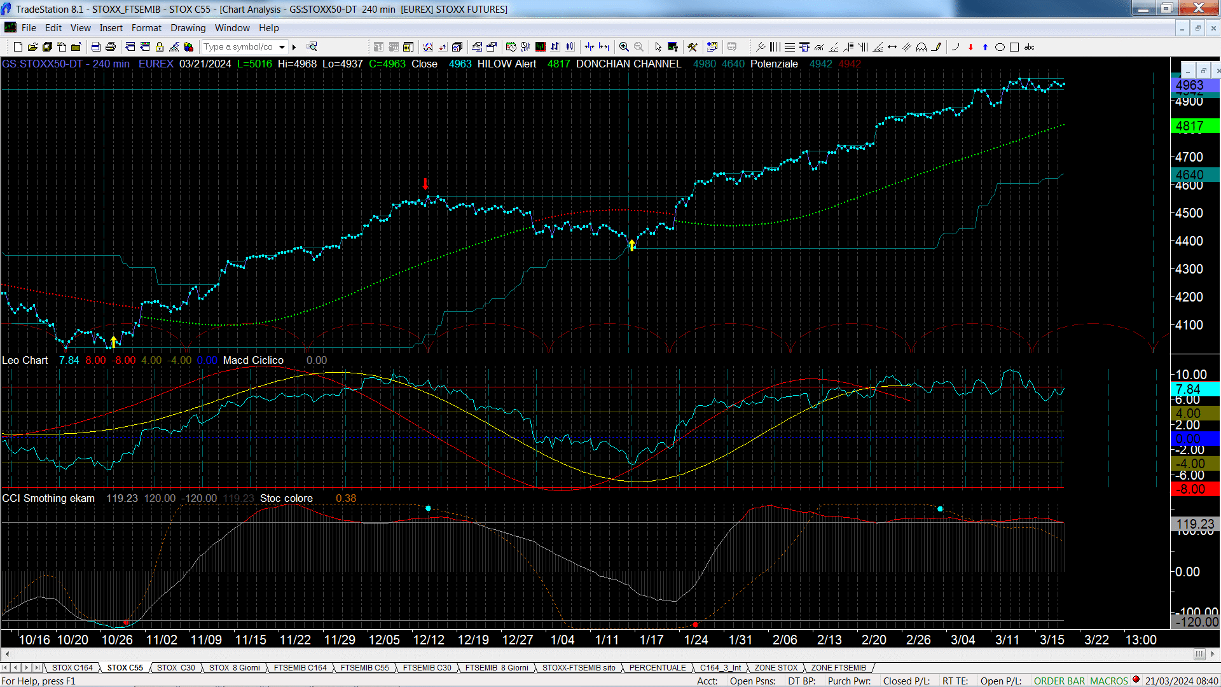The image size is (1221, 687).
Task: Switch to FTSEMIB 8 Giorni tab
Action: (497, 668)
